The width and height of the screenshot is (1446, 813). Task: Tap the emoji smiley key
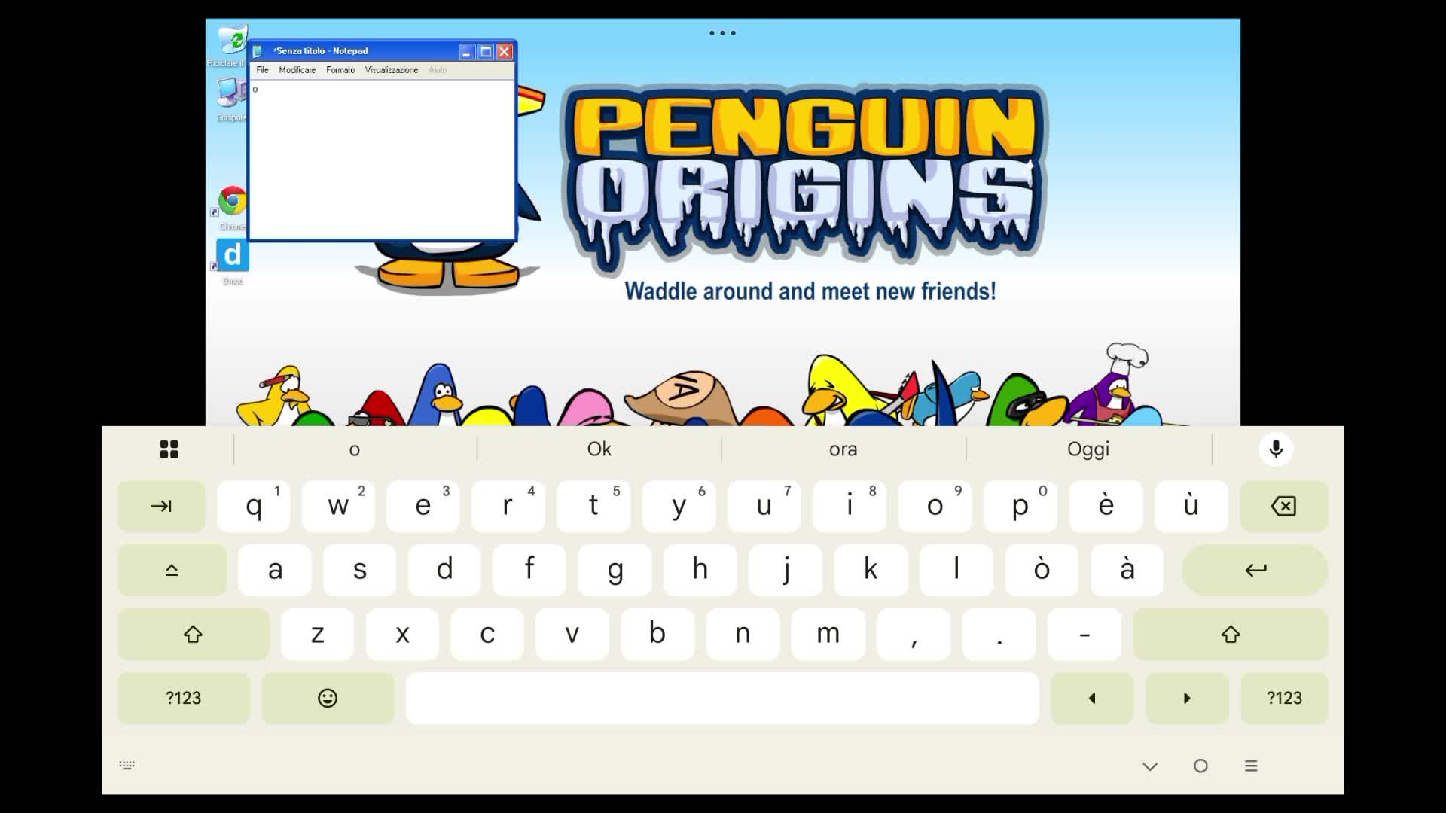coord(328,698)
